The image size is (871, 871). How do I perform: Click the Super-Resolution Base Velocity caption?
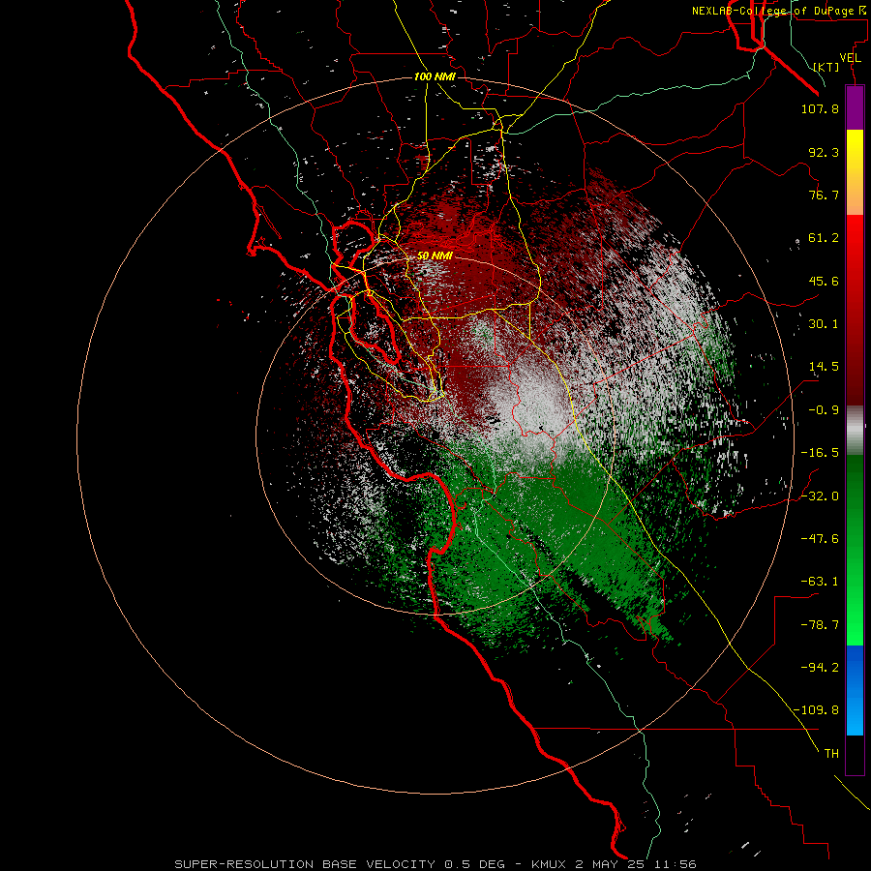(x=435, y=864)
